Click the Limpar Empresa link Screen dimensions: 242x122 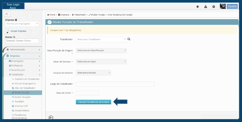coord(18,31)
